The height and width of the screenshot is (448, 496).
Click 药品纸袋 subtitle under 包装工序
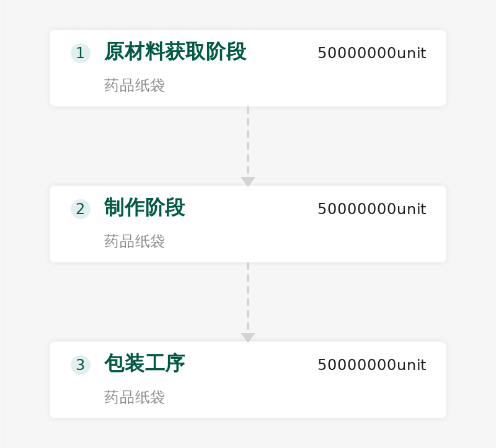pyautogui.click(x=135, y=397)
